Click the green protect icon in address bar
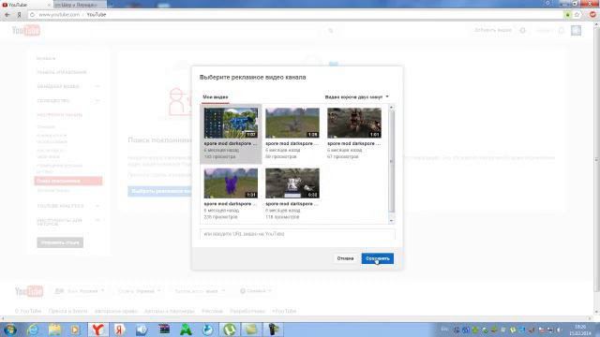 [568, 15]
